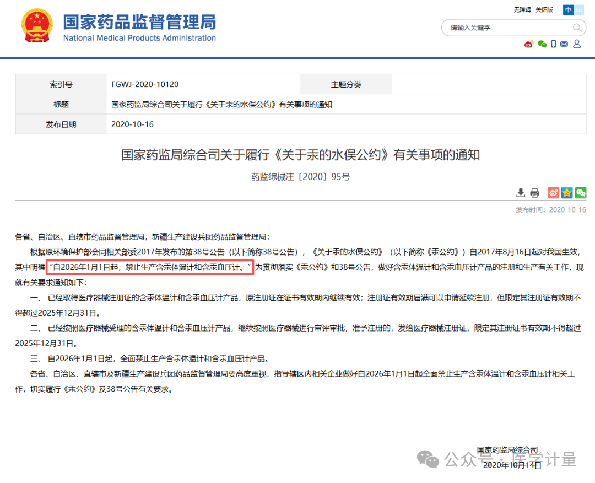The width and height of the screenshot is (595, 483).
Task: Select the 主题分类 table header cell
Action: pyautogui.click(x=345, y=84)
